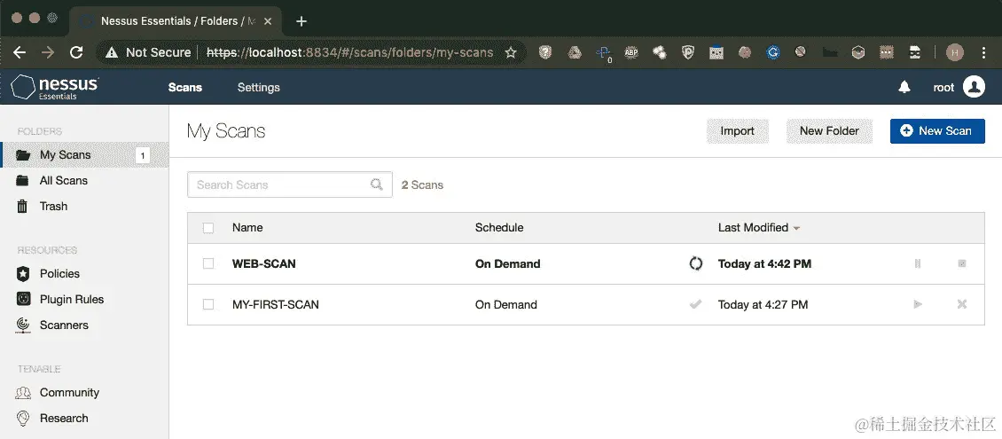Open the WEB-SCAN scan
The image size is (1002, 439).
pyautogui.click(x=264, y=263)
